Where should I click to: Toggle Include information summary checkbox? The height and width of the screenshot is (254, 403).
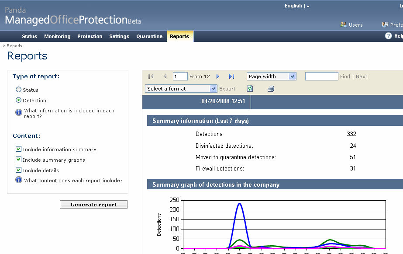coord(18,149)
